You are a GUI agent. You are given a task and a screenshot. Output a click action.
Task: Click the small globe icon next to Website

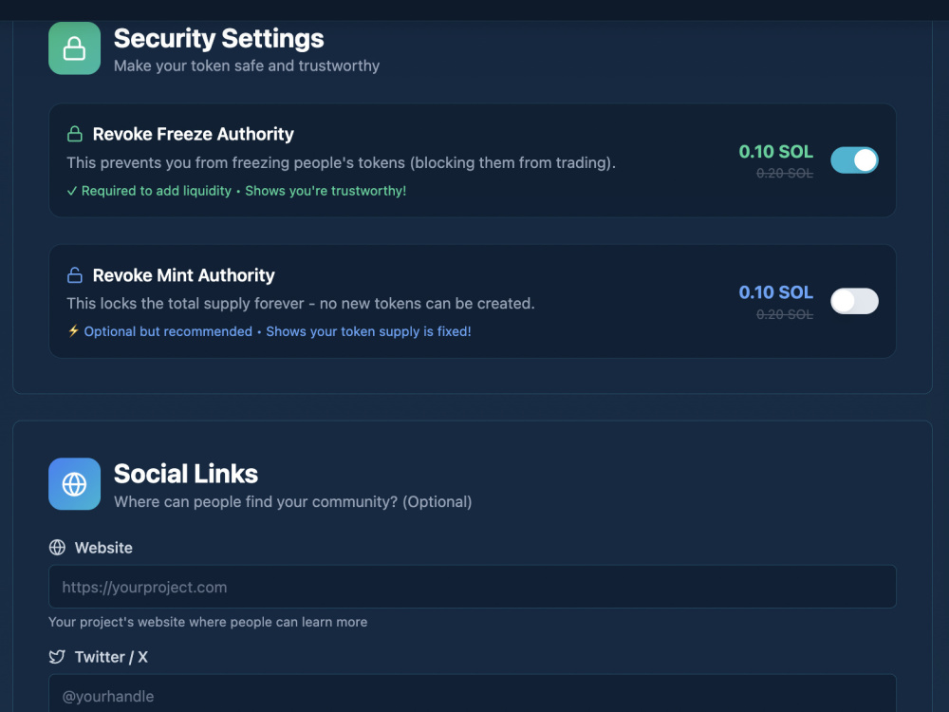pyautogui.click(x=57, y=548)
